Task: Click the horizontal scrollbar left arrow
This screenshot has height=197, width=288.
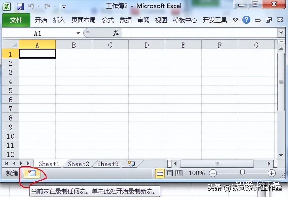Action: coord(175,164)
